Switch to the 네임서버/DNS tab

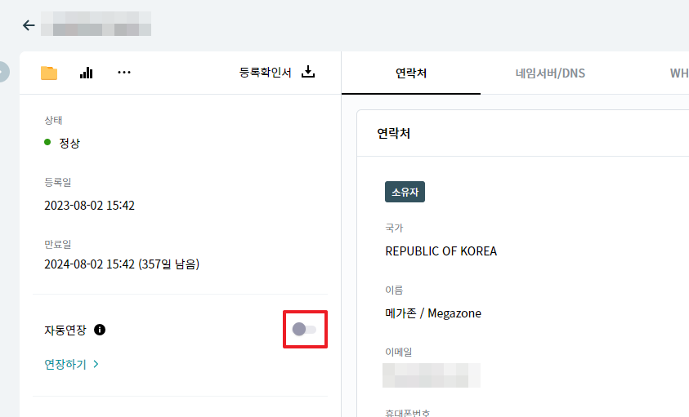coord(550,73)
